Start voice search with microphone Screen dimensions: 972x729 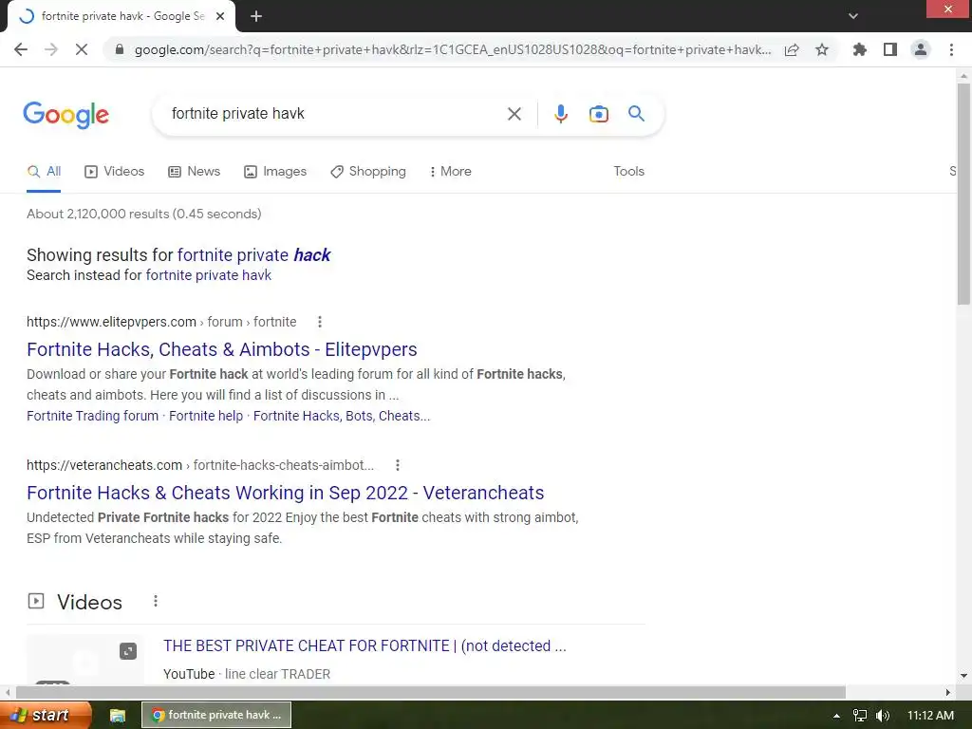[560, 114]
